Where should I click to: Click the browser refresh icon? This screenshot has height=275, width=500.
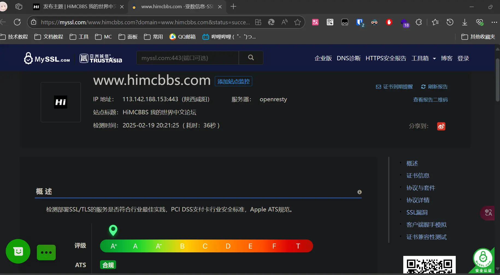pyautogui.click(x=17, y=22)
